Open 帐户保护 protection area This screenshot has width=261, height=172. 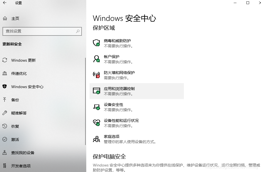tap(137, 59)
